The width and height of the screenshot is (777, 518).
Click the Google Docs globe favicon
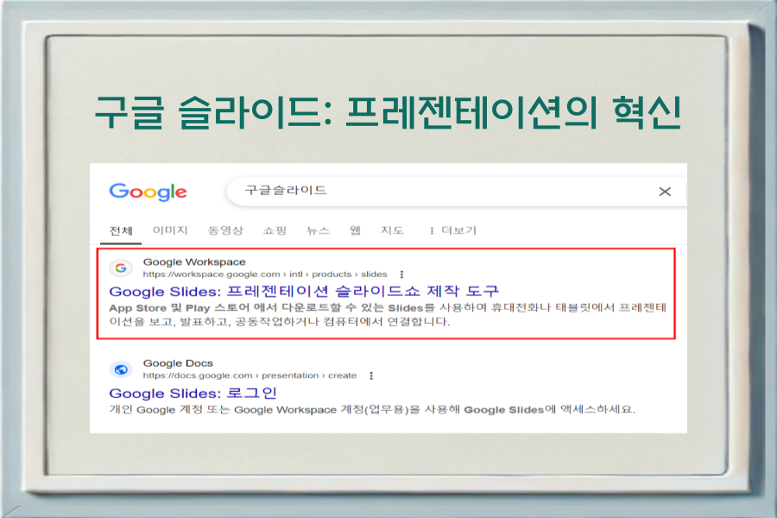tap(121, 370)
